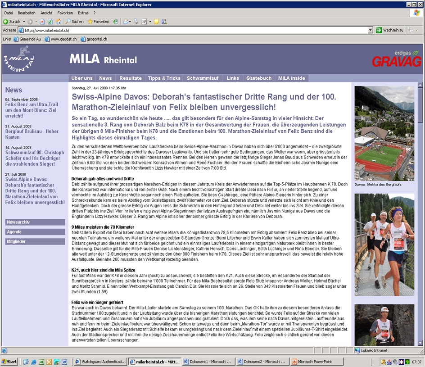The image size is (425, 367).
Task: Click the mail envelope toolbar icon
Action: click(126, 22)
